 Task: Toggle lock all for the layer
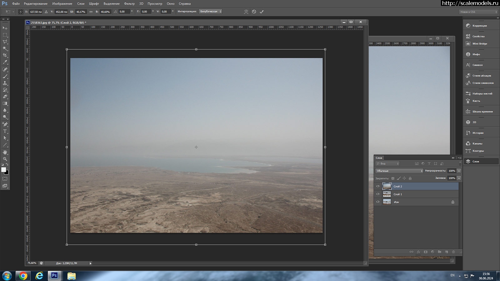[410, 178]
